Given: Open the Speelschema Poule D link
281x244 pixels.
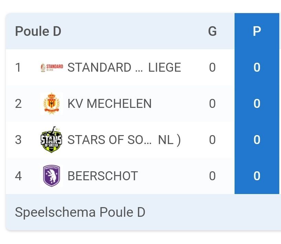Looking at the screenshot, I should 80,212.
